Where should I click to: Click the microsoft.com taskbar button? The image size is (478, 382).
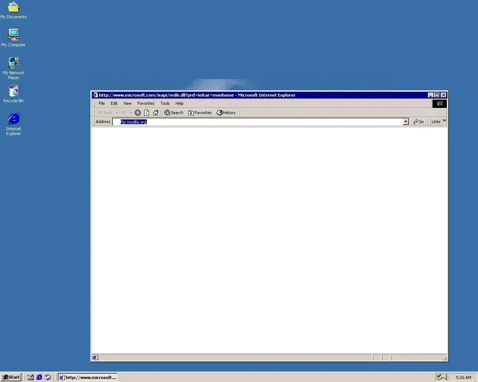pos(88,377)
